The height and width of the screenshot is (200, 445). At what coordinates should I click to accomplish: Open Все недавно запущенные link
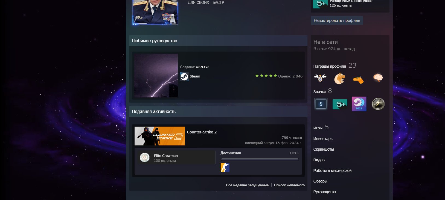pos(247,185)
